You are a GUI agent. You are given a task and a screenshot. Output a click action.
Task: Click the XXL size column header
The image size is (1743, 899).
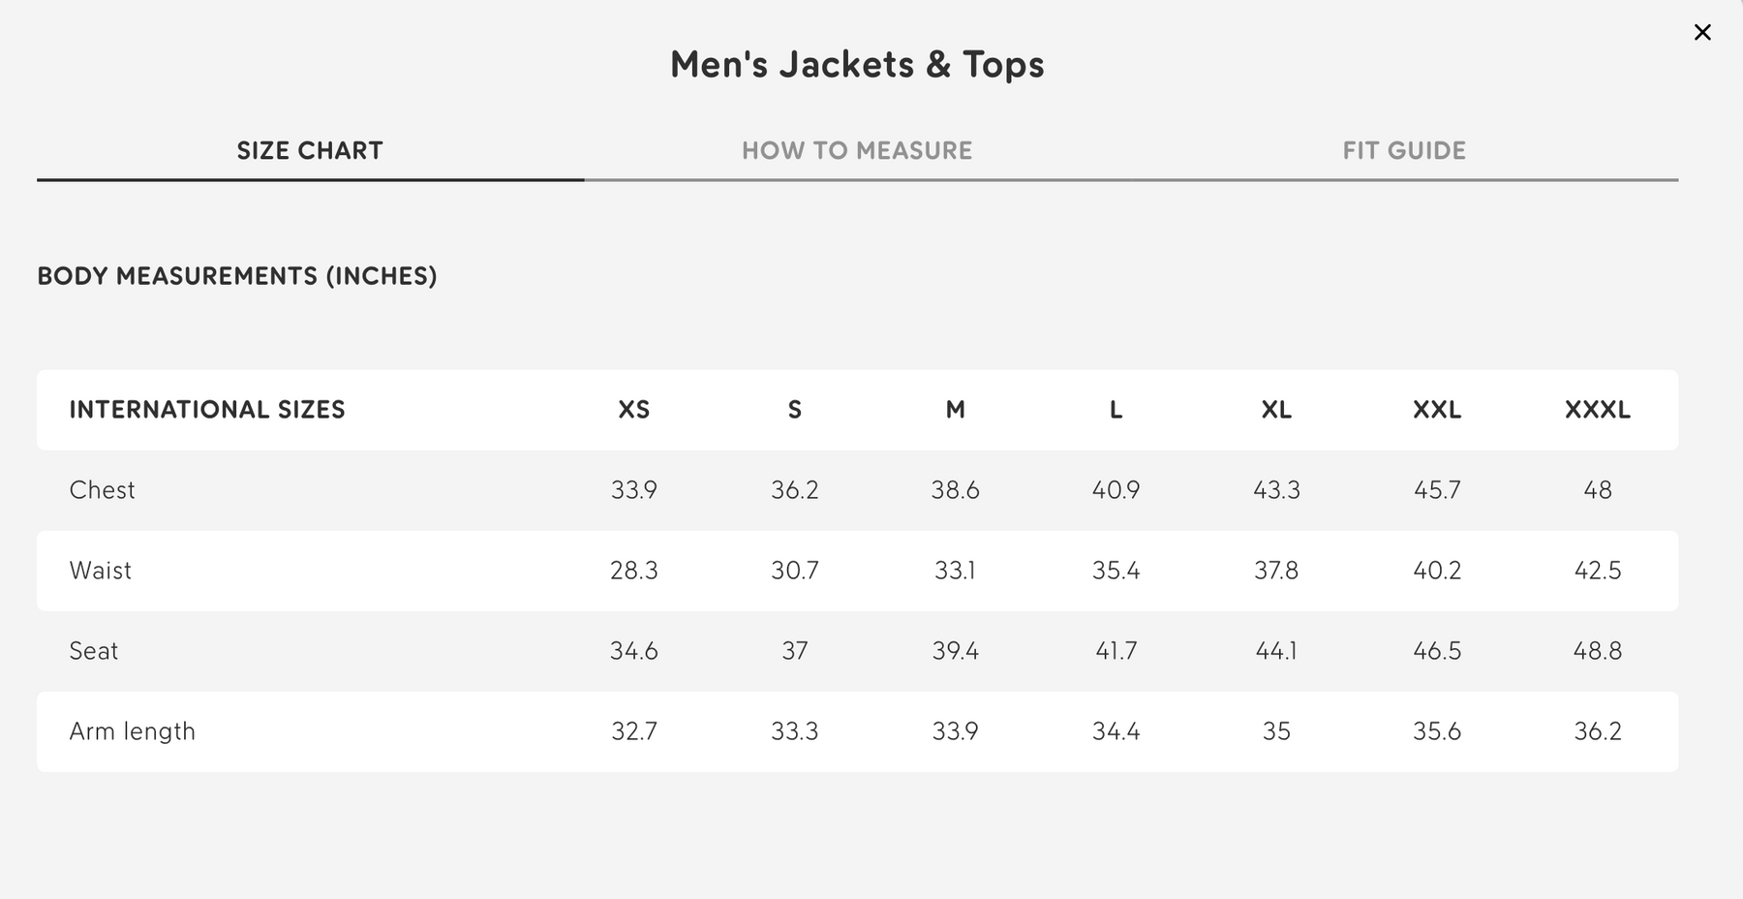pos(1437,410)
